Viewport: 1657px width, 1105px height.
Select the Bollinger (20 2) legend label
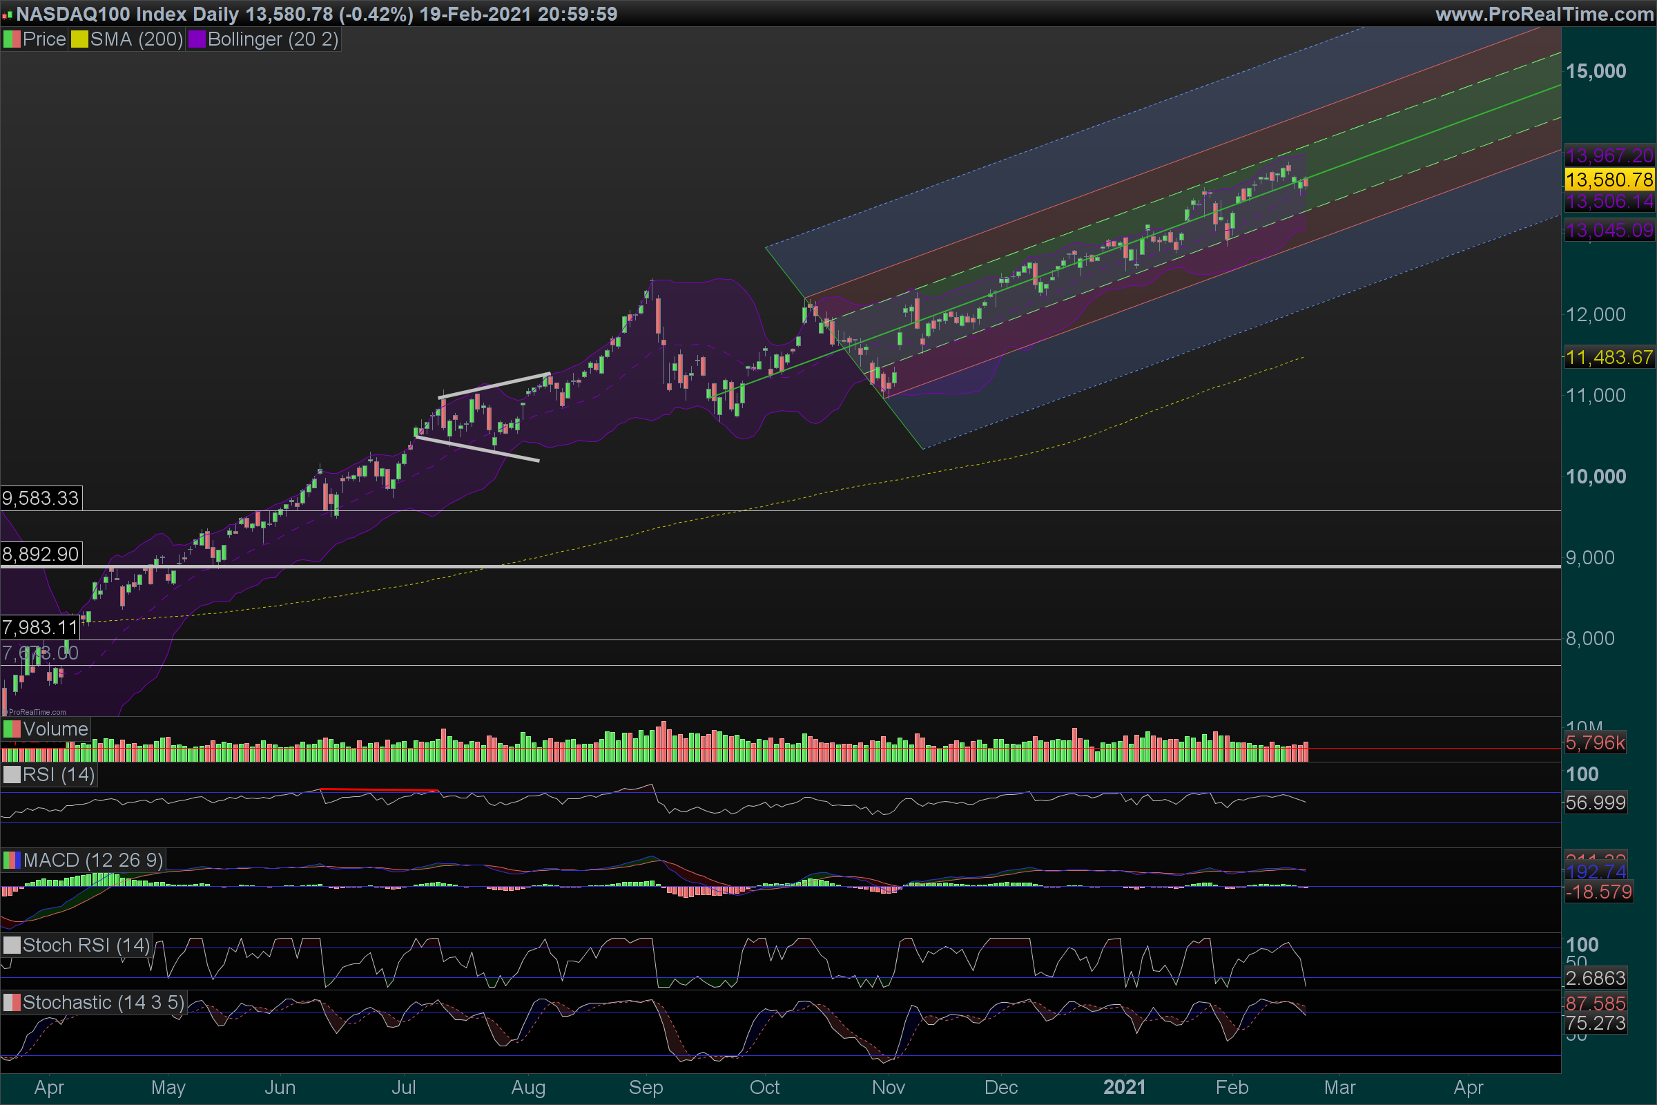pyautogui.click(x=273, y=39)
